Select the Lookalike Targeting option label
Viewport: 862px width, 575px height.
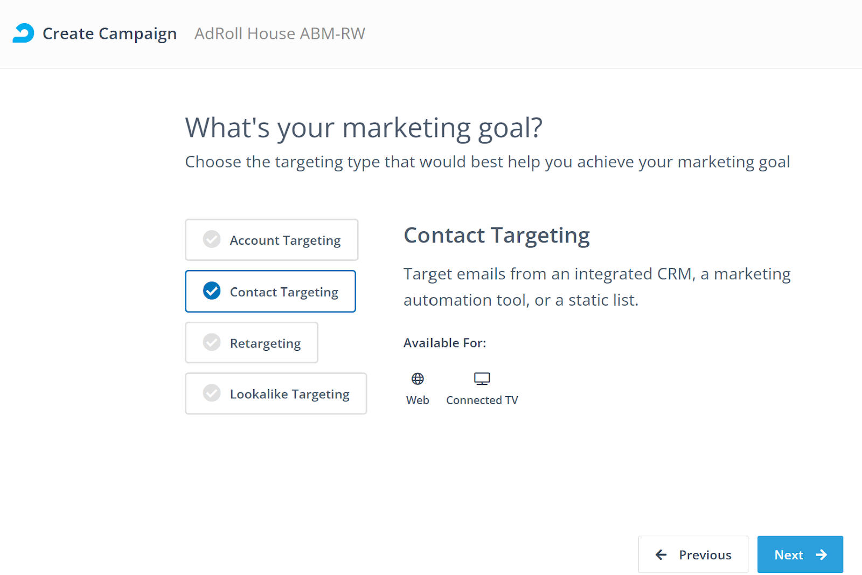click(289, 394)
